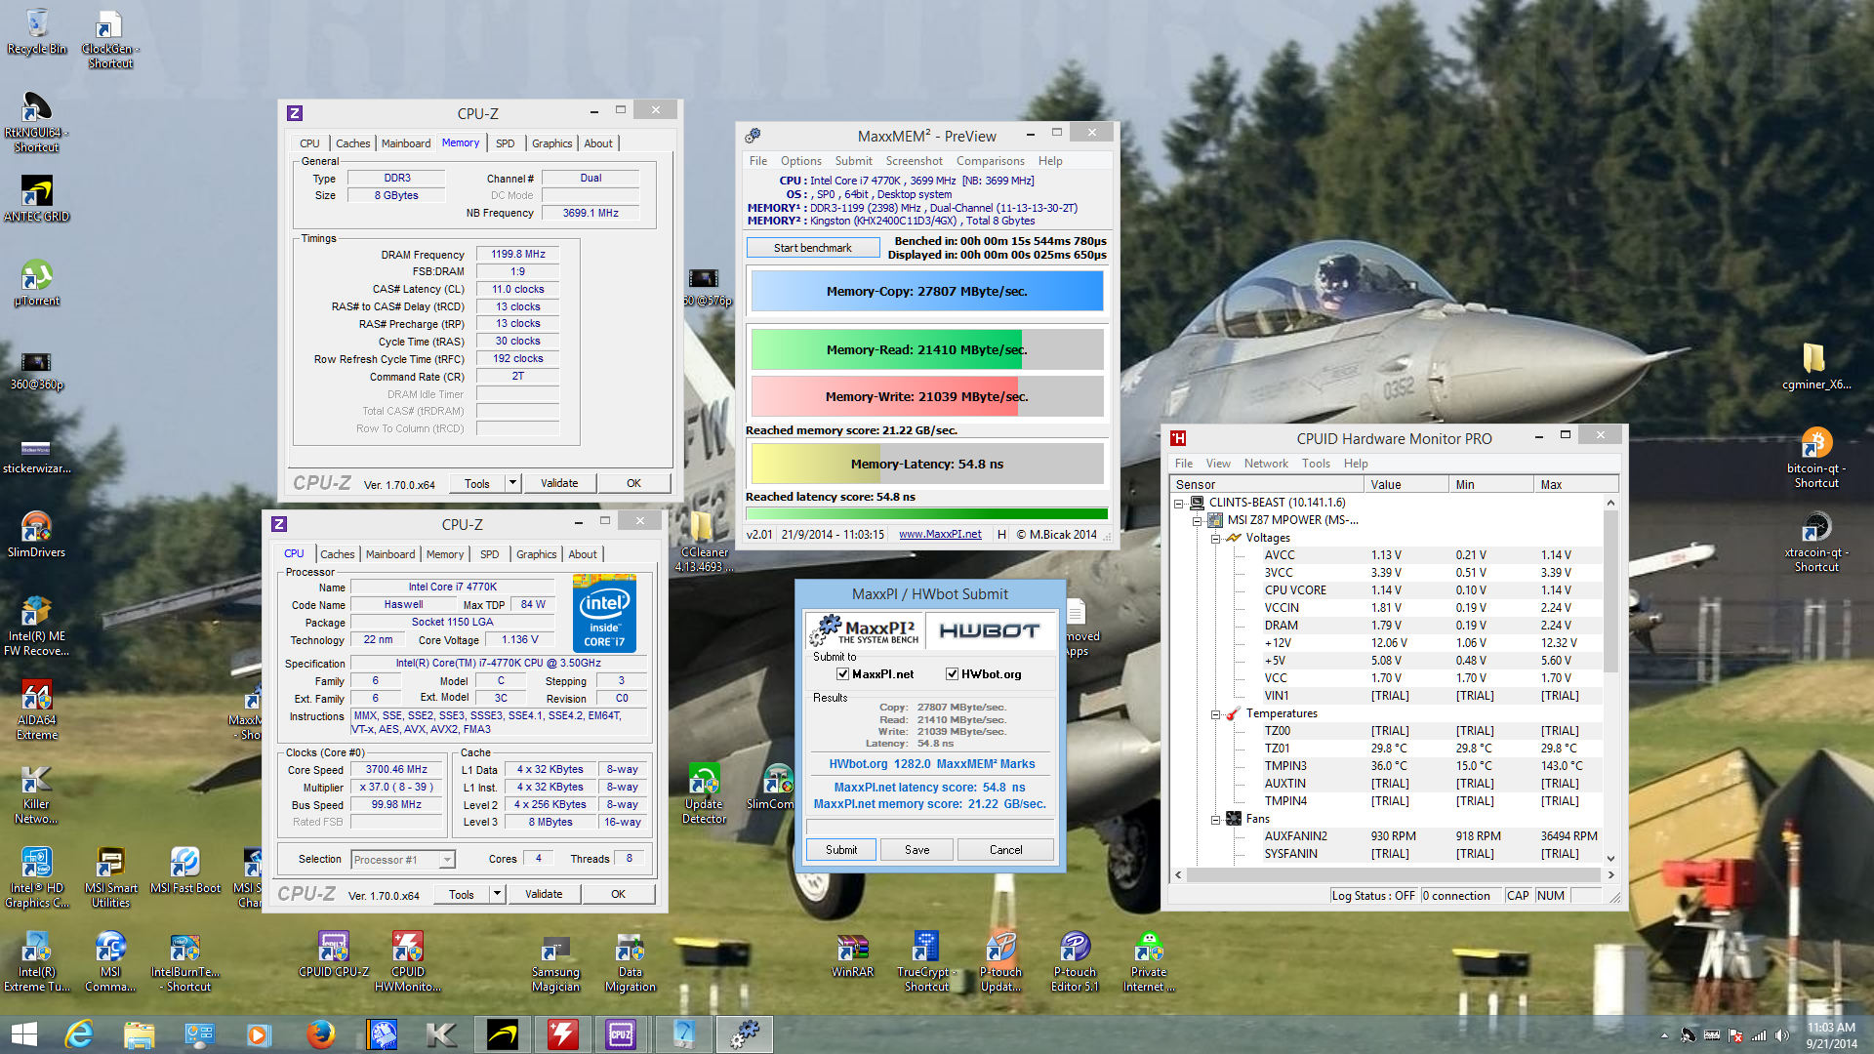Click Validate in the Memory CPU-Z window
Viewport: 1874px width, 1054px height.
(559, 483)
